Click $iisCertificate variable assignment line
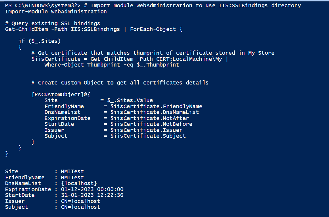The height and width of the screenshot is (217, 329). 130,59
